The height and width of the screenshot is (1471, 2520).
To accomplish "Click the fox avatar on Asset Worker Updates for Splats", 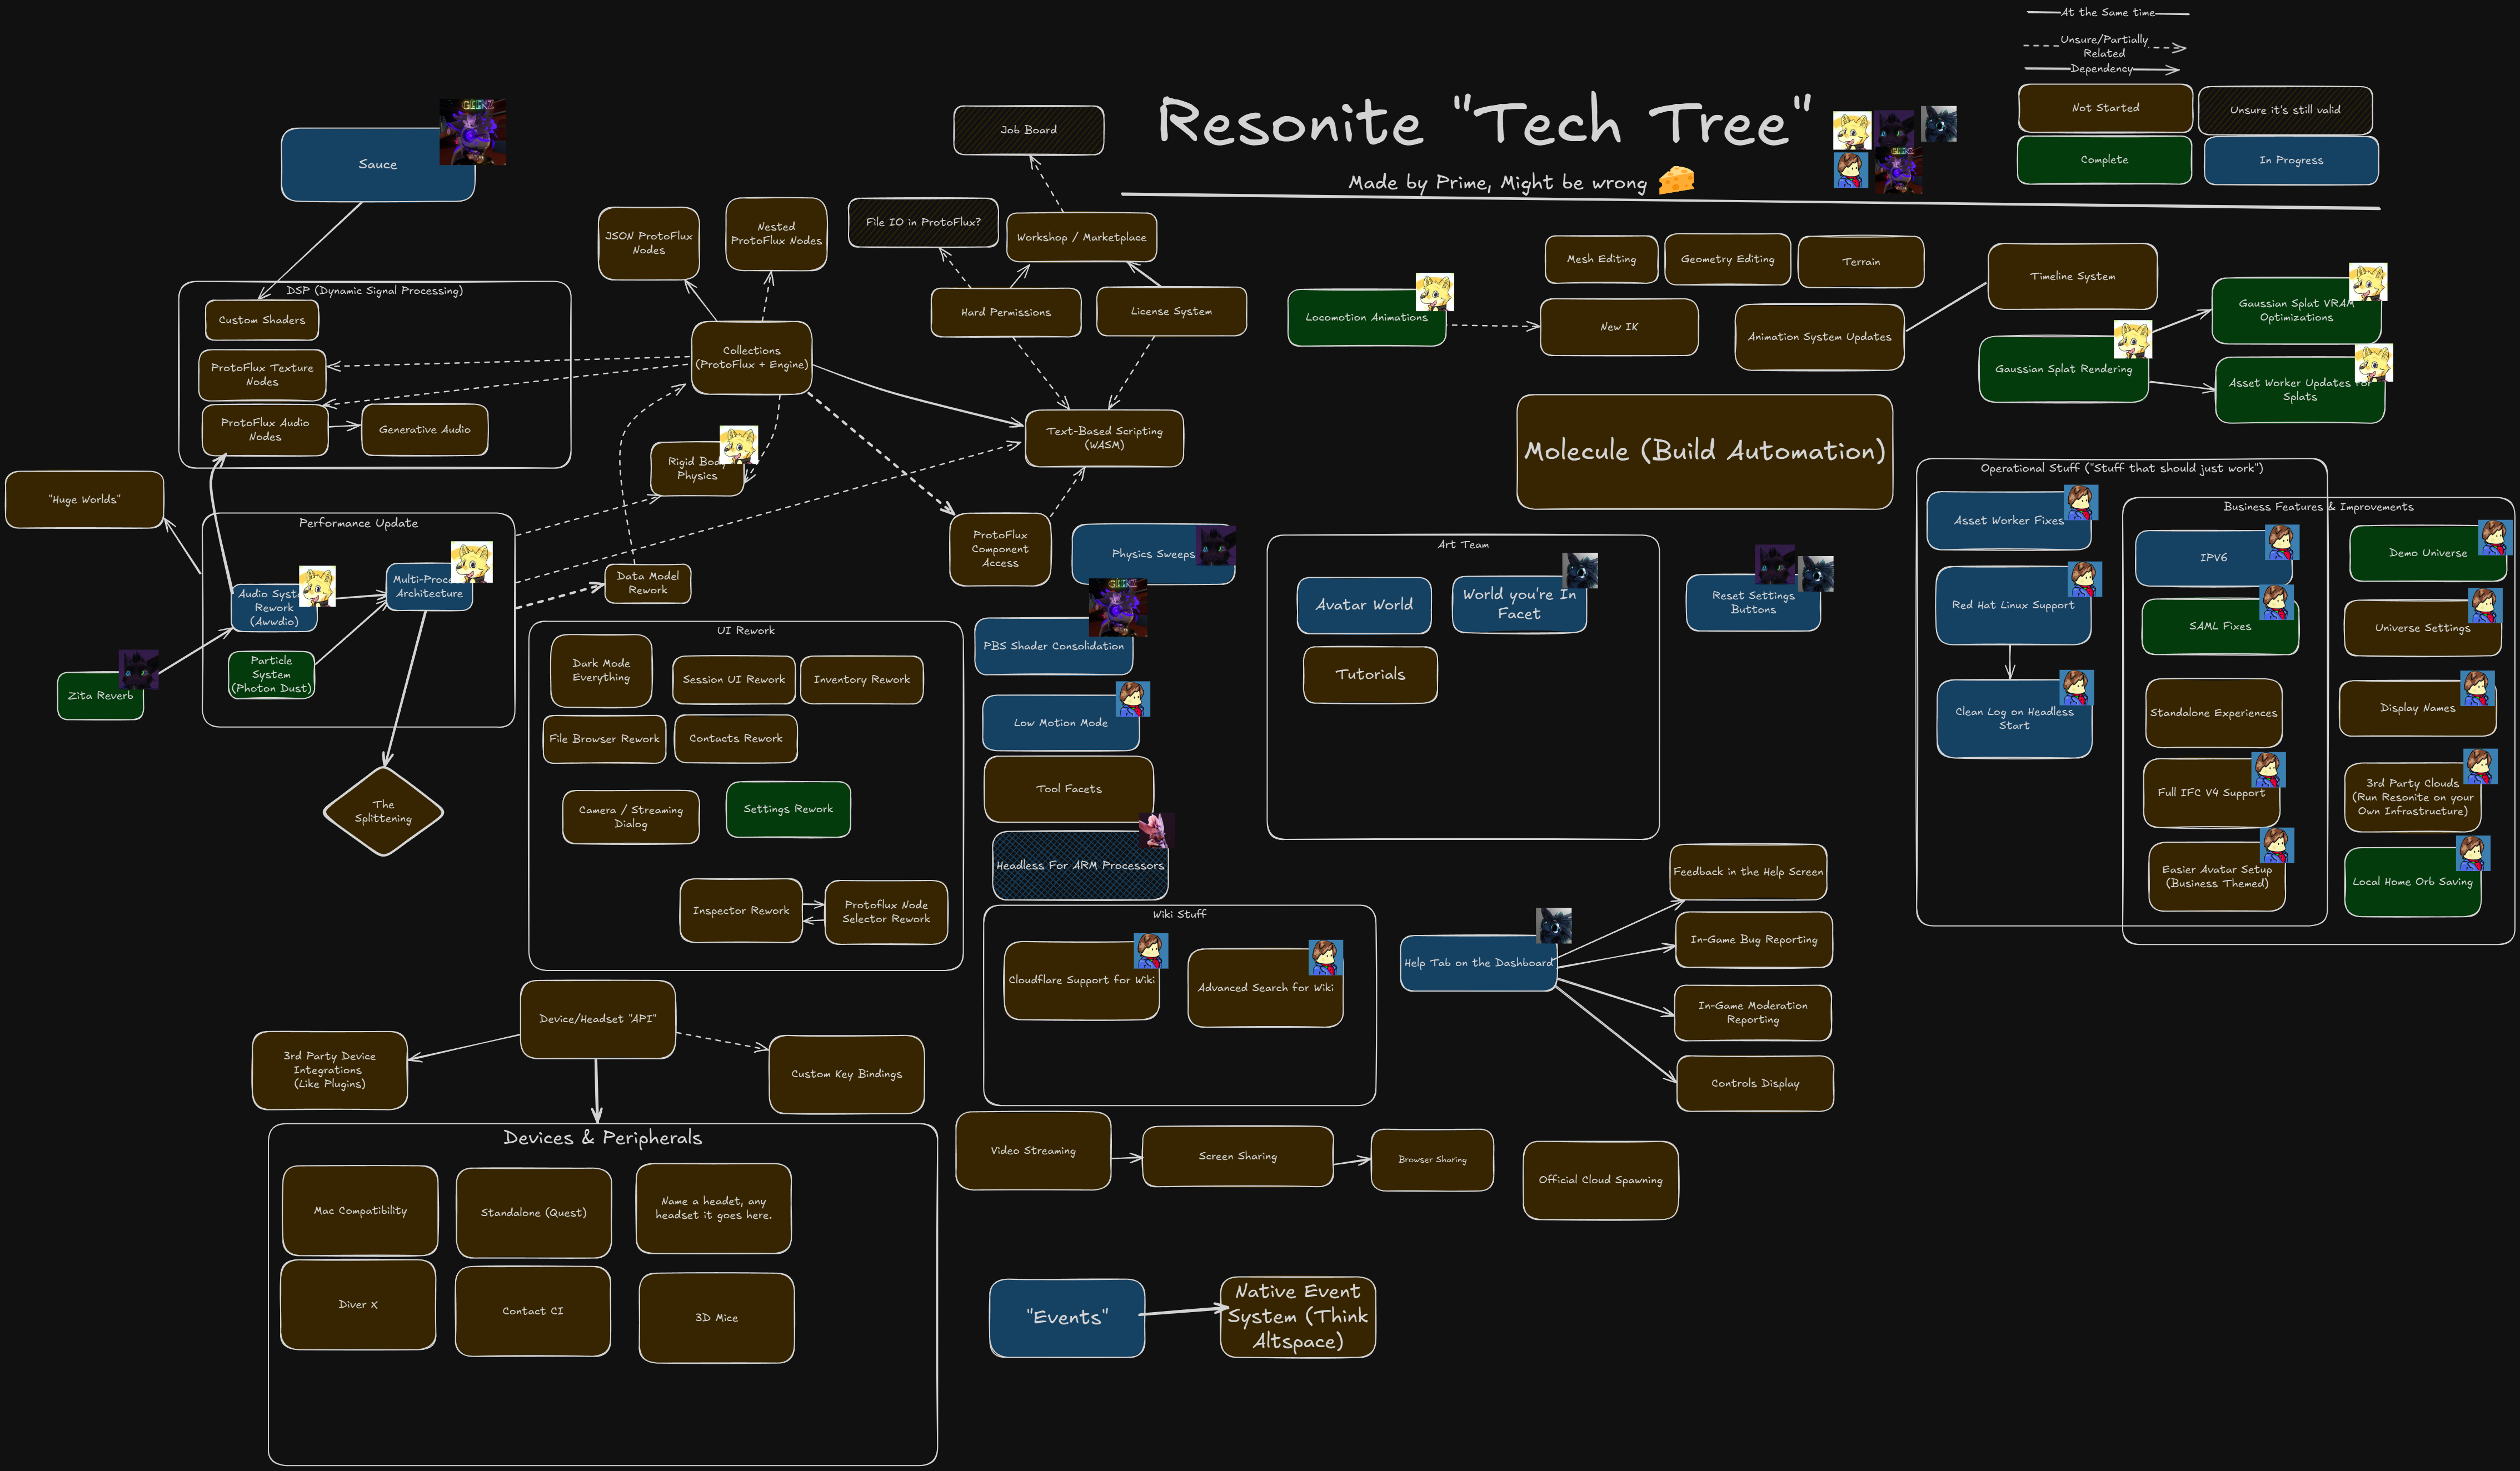I will pyautogui.click(x=2374, y=363).
